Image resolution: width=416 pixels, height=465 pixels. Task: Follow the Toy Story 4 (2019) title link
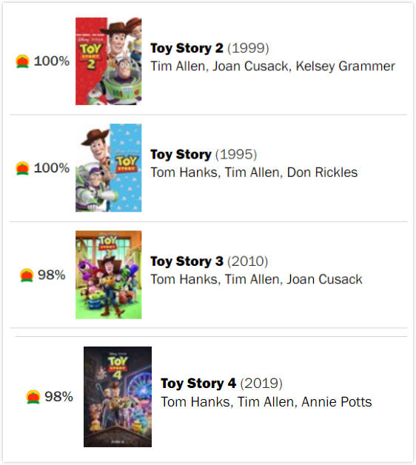click(x=221, y=384)
